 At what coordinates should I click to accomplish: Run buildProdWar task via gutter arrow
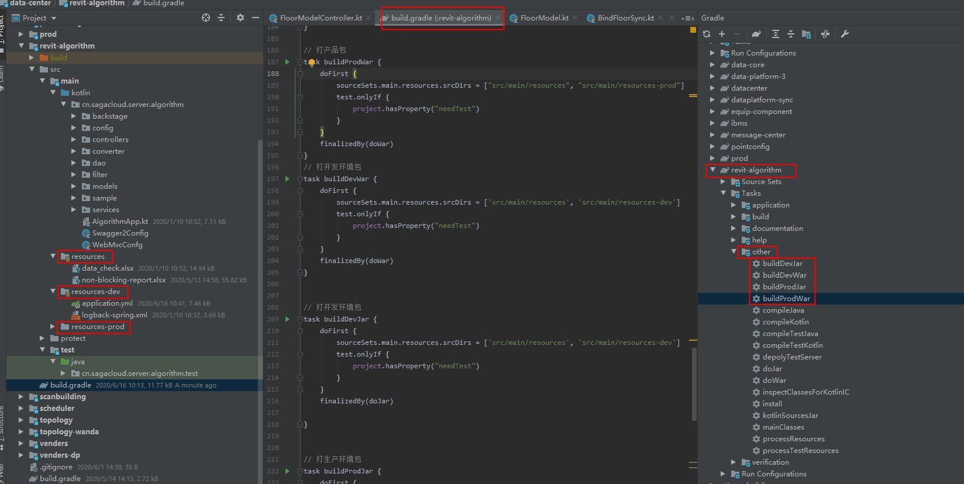tap(287, 62)
